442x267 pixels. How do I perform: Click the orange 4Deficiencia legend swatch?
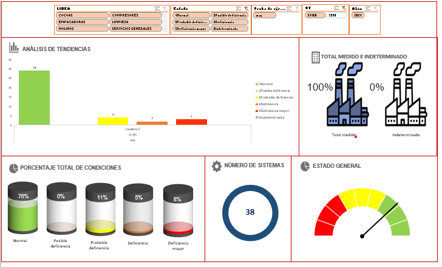(257, 104)
